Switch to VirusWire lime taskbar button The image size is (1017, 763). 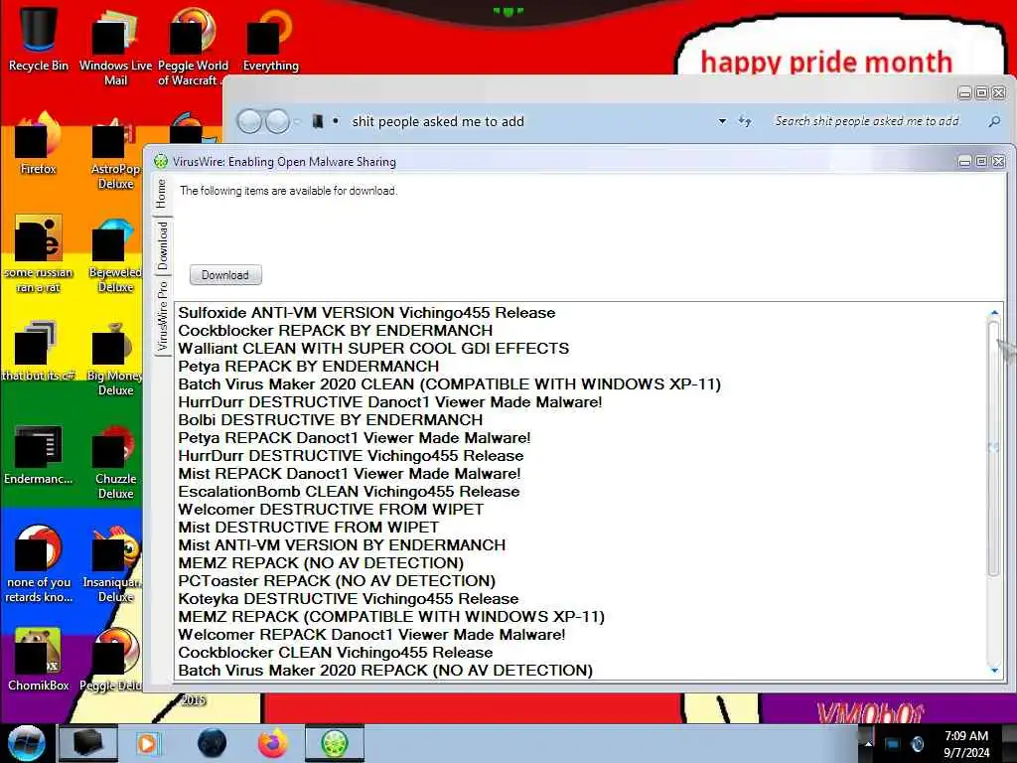pos(334,743)
